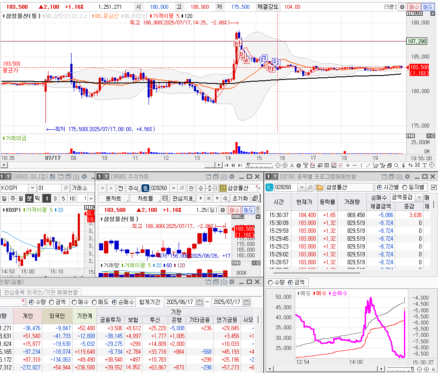Viewport: 438px width, 373px height.
Task: Open KOSPI index dropdown in mini index window
Action: tap(32, 188)
